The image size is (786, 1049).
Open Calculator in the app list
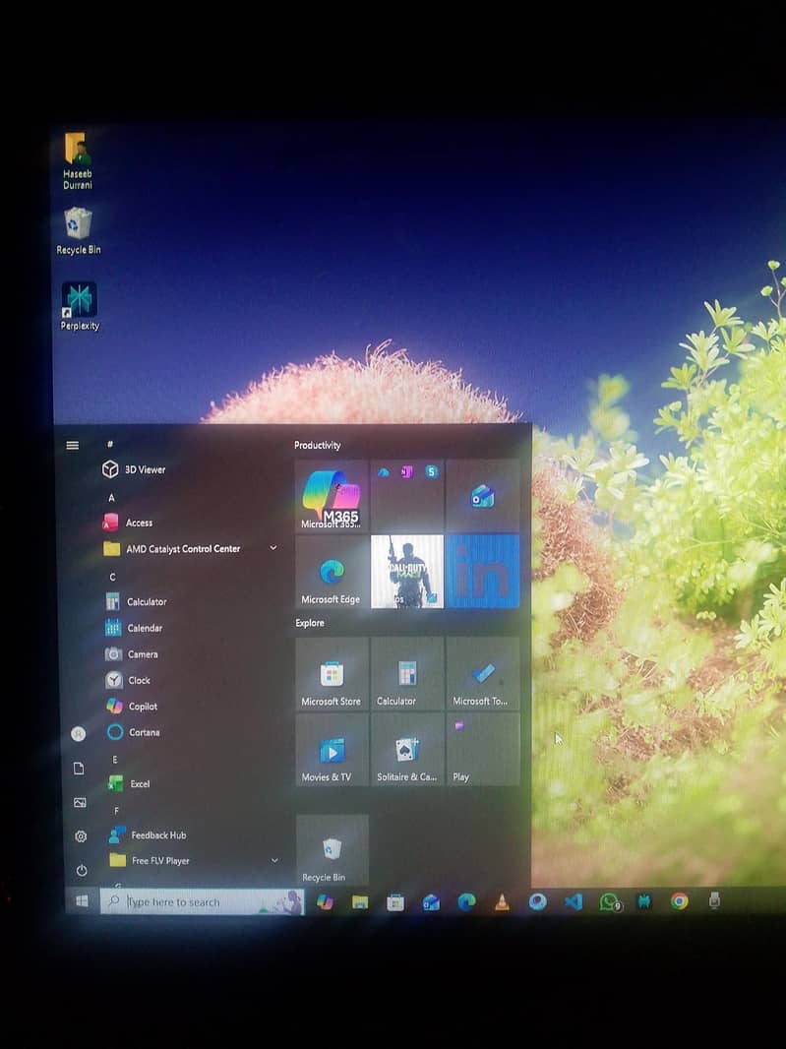click(137, 601)
